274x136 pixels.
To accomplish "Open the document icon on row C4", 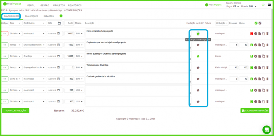I will [x=259, y=68].
